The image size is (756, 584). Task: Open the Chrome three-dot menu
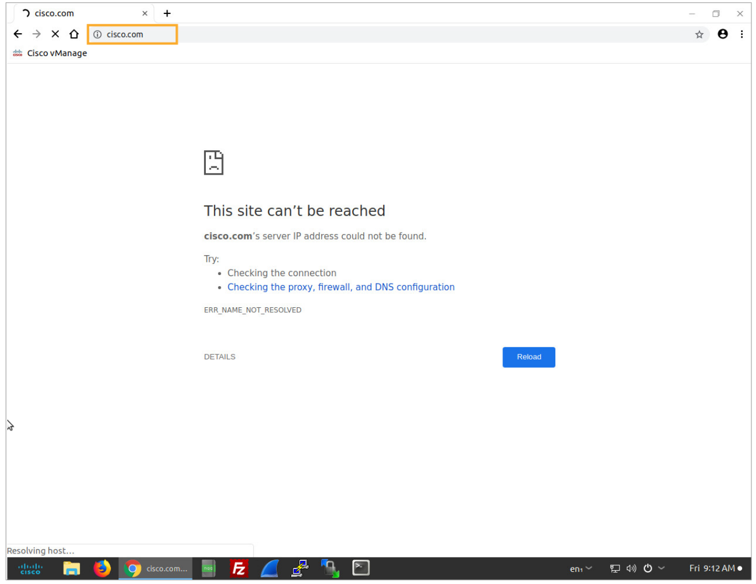point(742,34)
